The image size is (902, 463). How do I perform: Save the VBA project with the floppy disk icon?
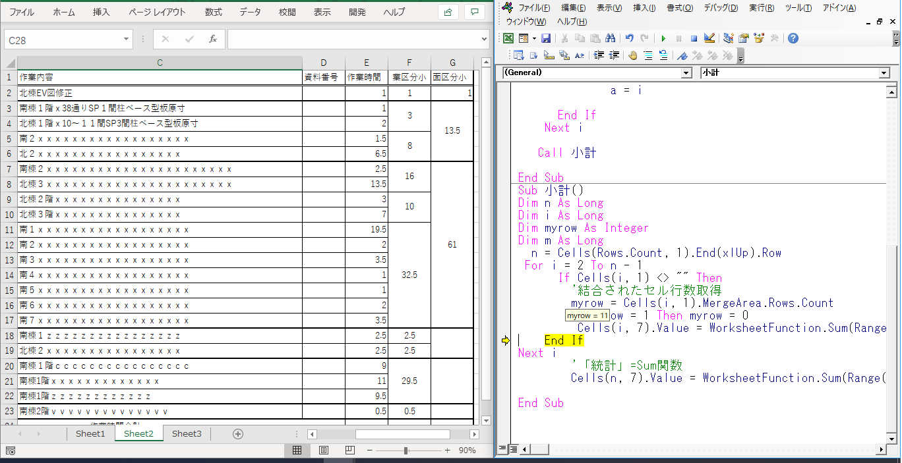pos(546,38)
